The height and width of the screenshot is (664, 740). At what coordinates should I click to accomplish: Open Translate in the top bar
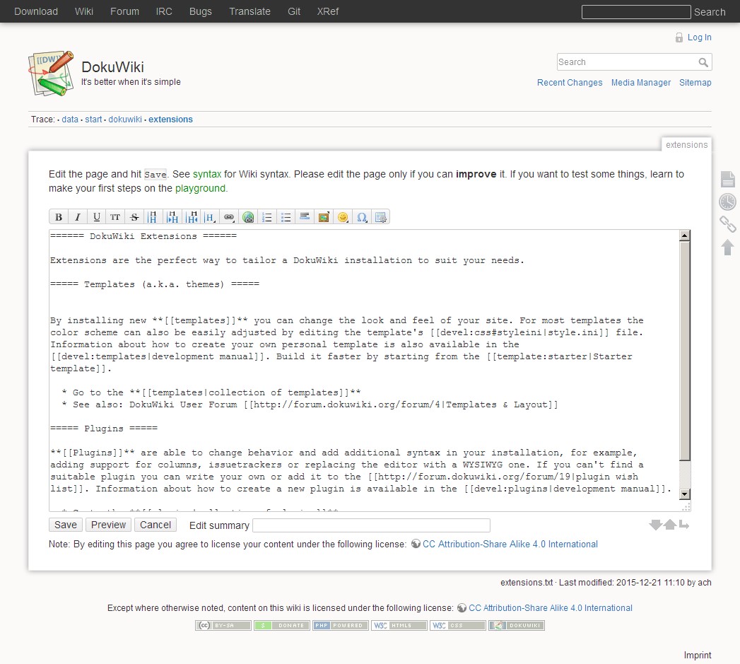click(249, 11)
